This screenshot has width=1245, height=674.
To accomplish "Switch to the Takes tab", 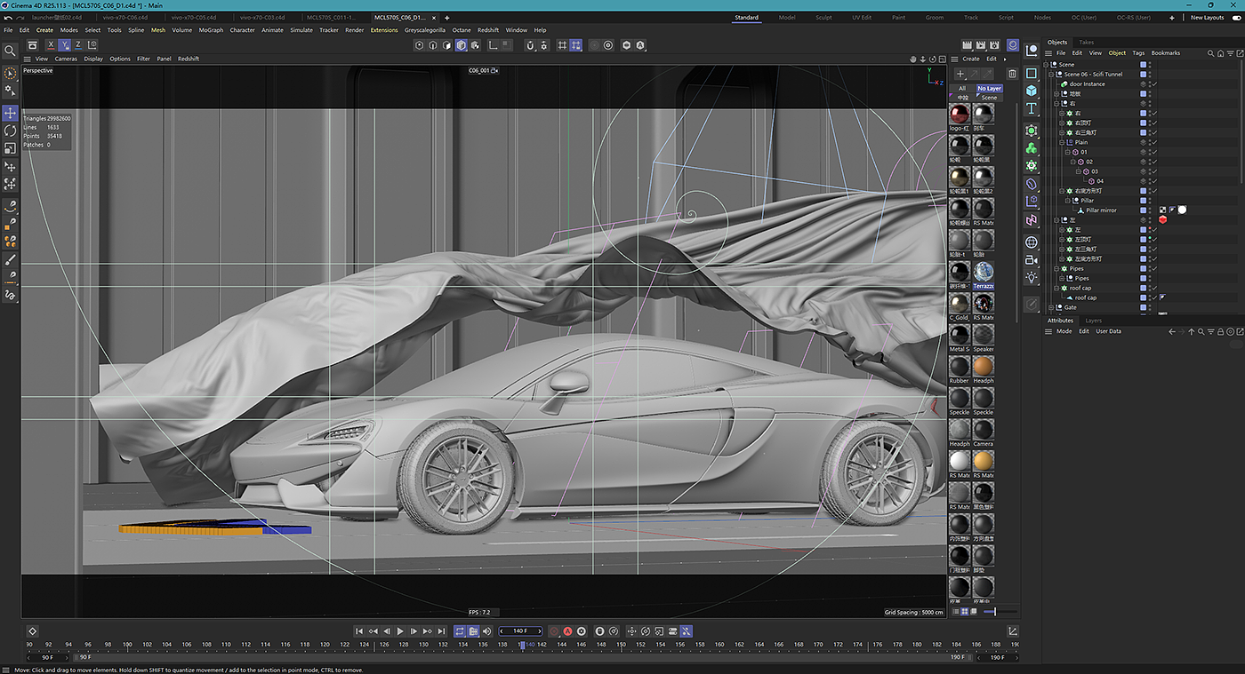I will pyautogui.click(x=1086, y=42).
